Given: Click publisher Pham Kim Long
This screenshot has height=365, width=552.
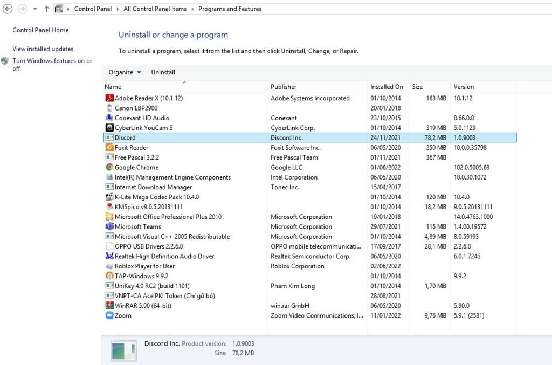Looking at the screenshot, I should pos(293,286).
